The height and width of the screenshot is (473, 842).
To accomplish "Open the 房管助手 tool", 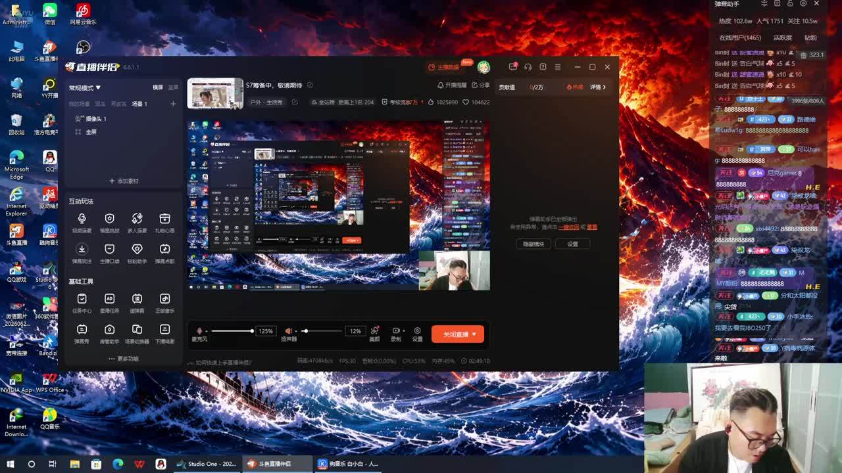I will 109,334.
